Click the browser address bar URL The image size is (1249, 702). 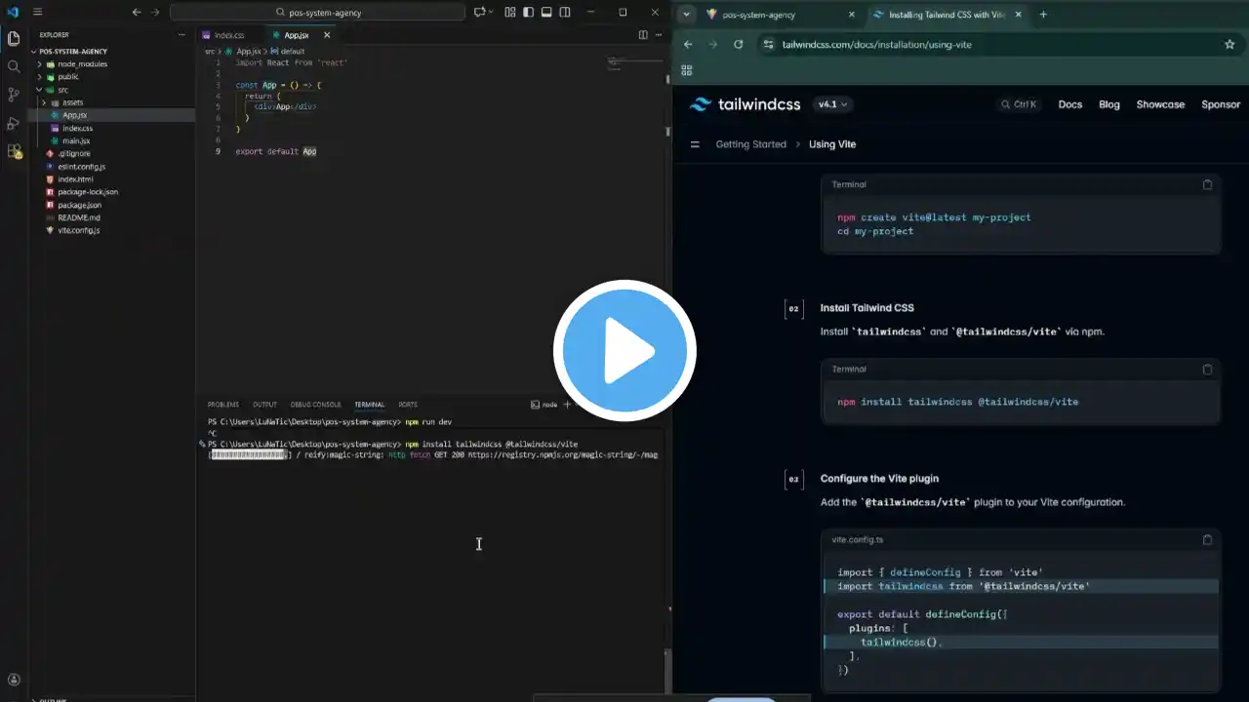[x=876, y=44]
